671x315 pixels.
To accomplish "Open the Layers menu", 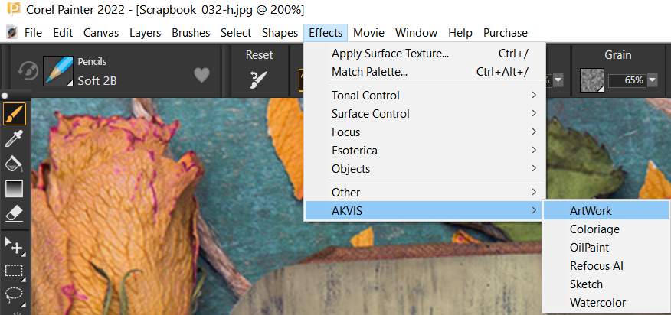I will 145,33.
